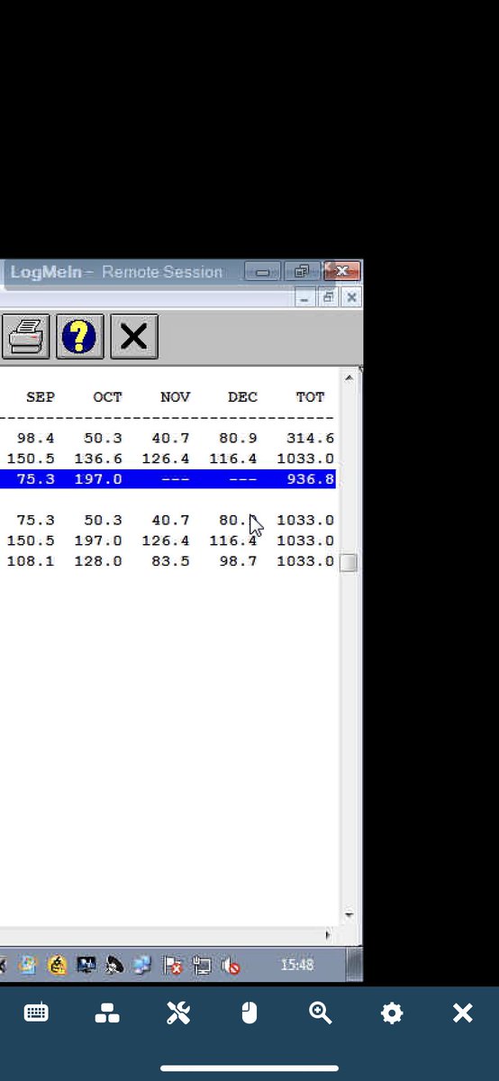Close the LogMeIn Remote Session window
Screen dimensions: 499x1081
coord(342,271)
